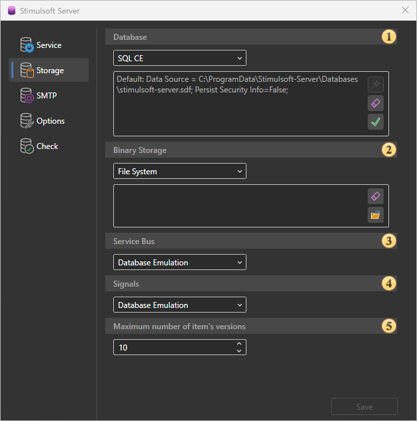Click the green checkmark test connection icon
This screenshot has width=417, height=421.
(x=376, y=122)
